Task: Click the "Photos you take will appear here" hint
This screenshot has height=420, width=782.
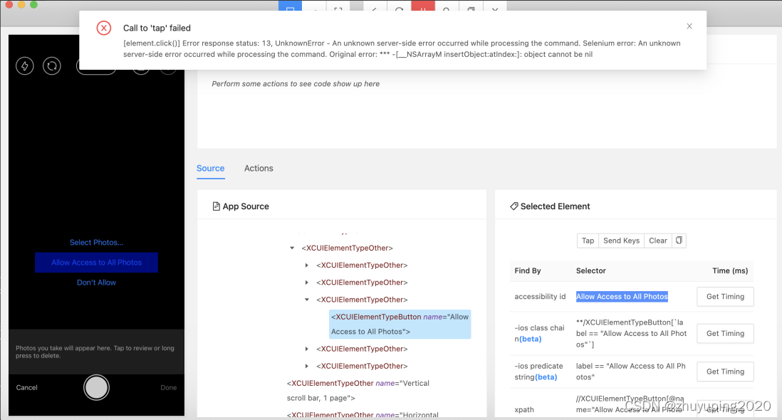Action: pos(95,352)
